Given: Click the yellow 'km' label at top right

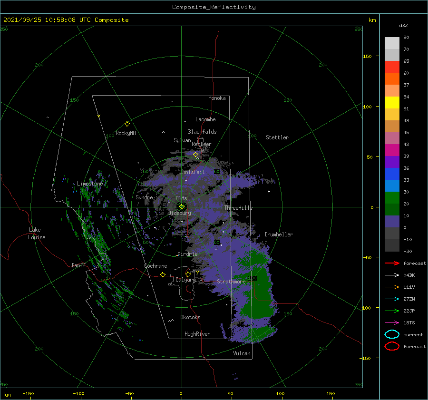Looking at the screenshot, I should click(x=372, y=20).
